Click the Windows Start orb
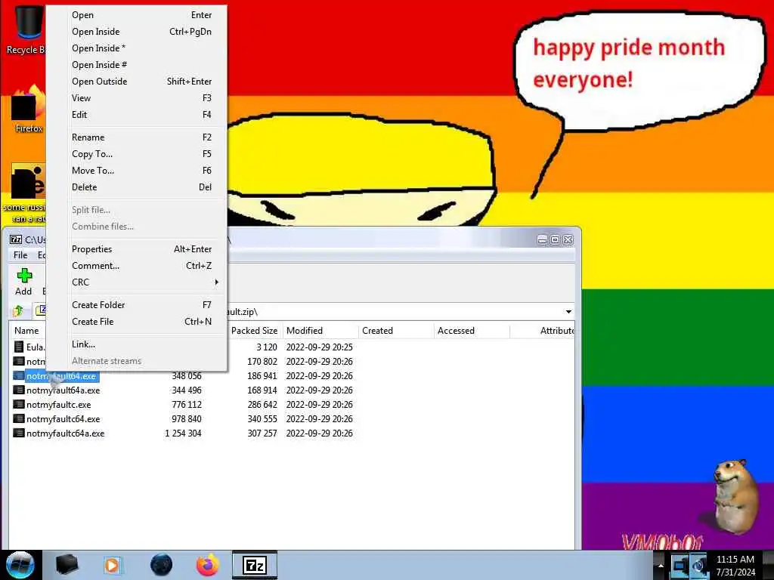774x580 pixels. (x=20, y=565)
